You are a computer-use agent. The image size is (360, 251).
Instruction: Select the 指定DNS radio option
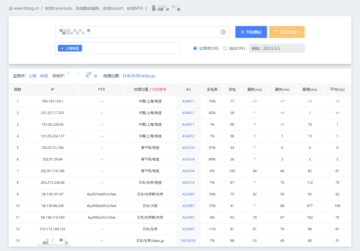pyautogui.click(x=225, y=48)
